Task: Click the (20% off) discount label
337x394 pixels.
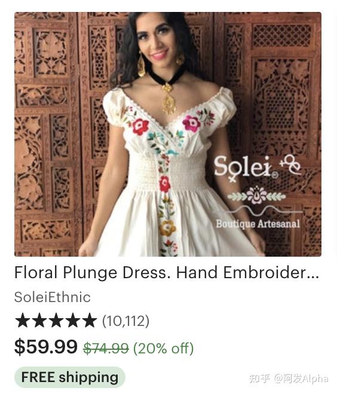Action: (164, 349)
